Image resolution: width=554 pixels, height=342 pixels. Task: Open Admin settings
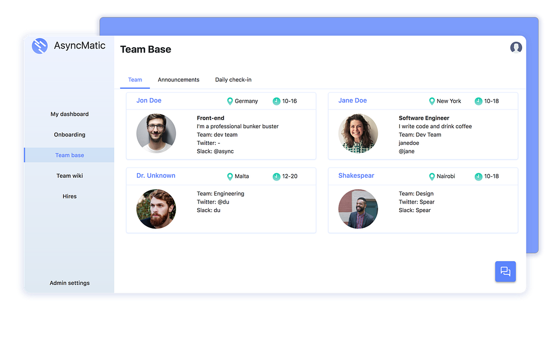pyautogui.click(x=70, y=283)
